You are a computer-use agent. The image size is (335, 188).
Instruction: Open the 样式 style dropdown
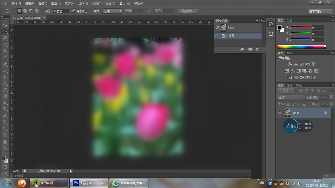(x=112, y=11)
